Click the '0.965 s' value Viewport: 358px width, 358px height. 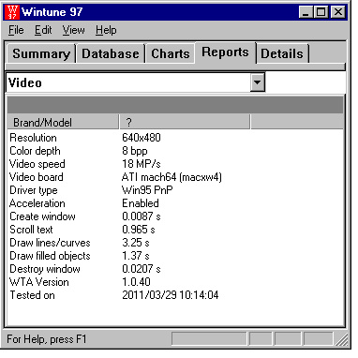(x=139, y=230)
